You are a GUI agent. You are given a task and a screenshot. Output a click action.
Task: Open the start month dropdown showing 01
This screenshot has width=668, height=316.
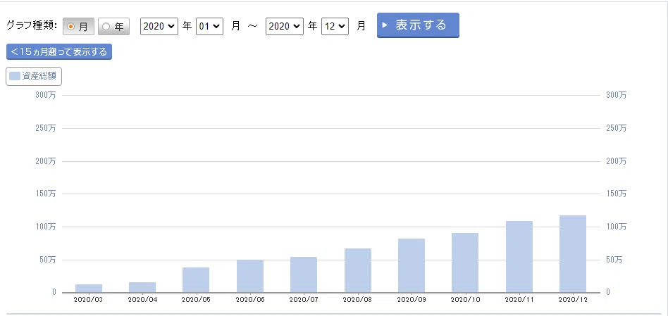pos(209,26)
